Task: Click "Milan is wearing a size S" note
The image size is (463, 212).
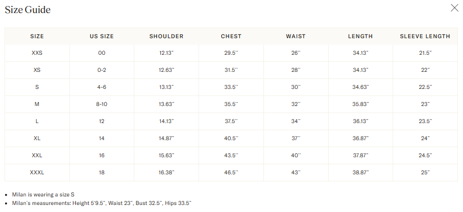Action: 43,194
